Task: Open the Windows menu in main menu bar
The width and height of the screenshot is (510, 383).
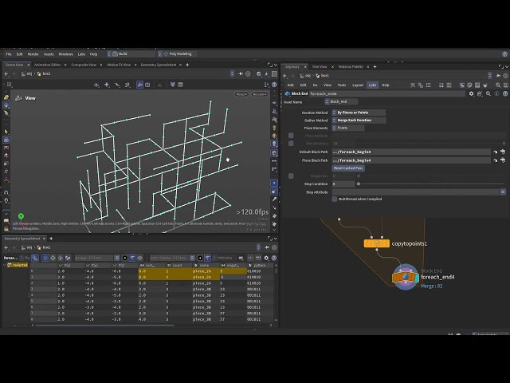Action: tap(65, 54)
